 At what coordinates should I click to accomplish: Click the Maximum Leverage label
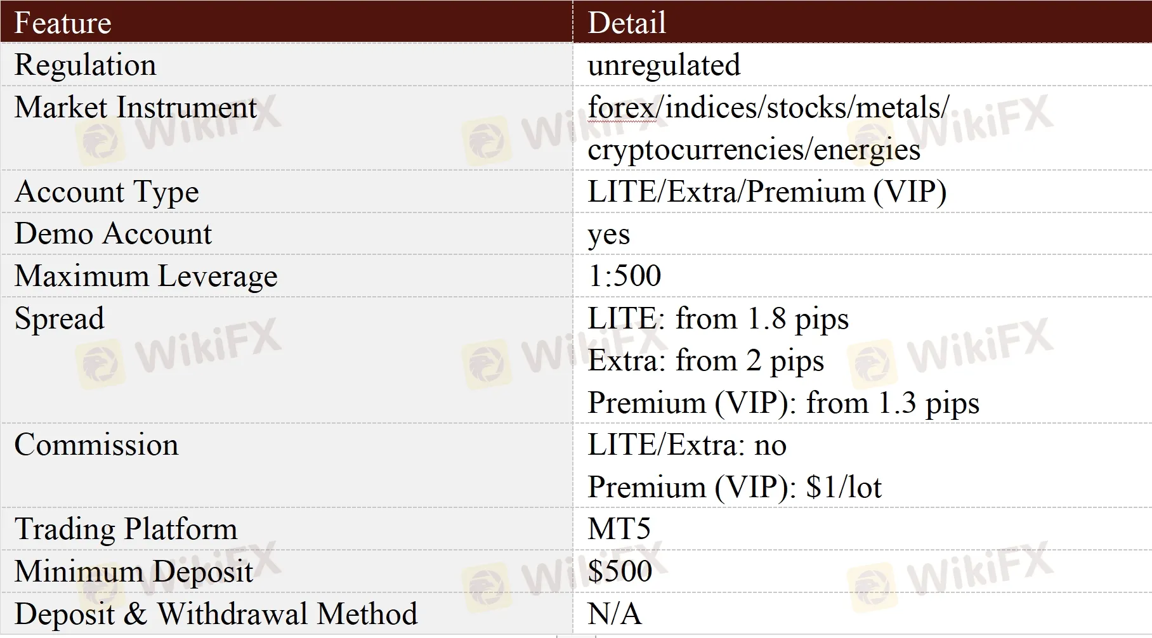coord(146,276)
